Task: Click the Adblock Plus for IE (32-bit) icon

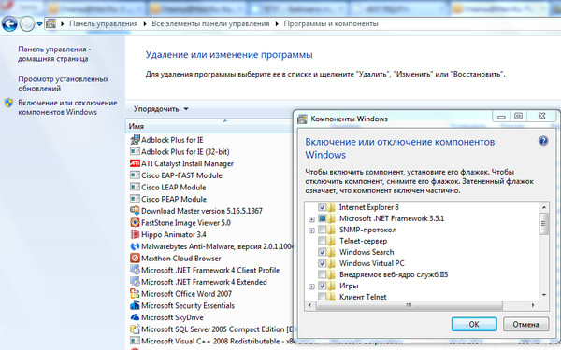Action: point(135,151)
